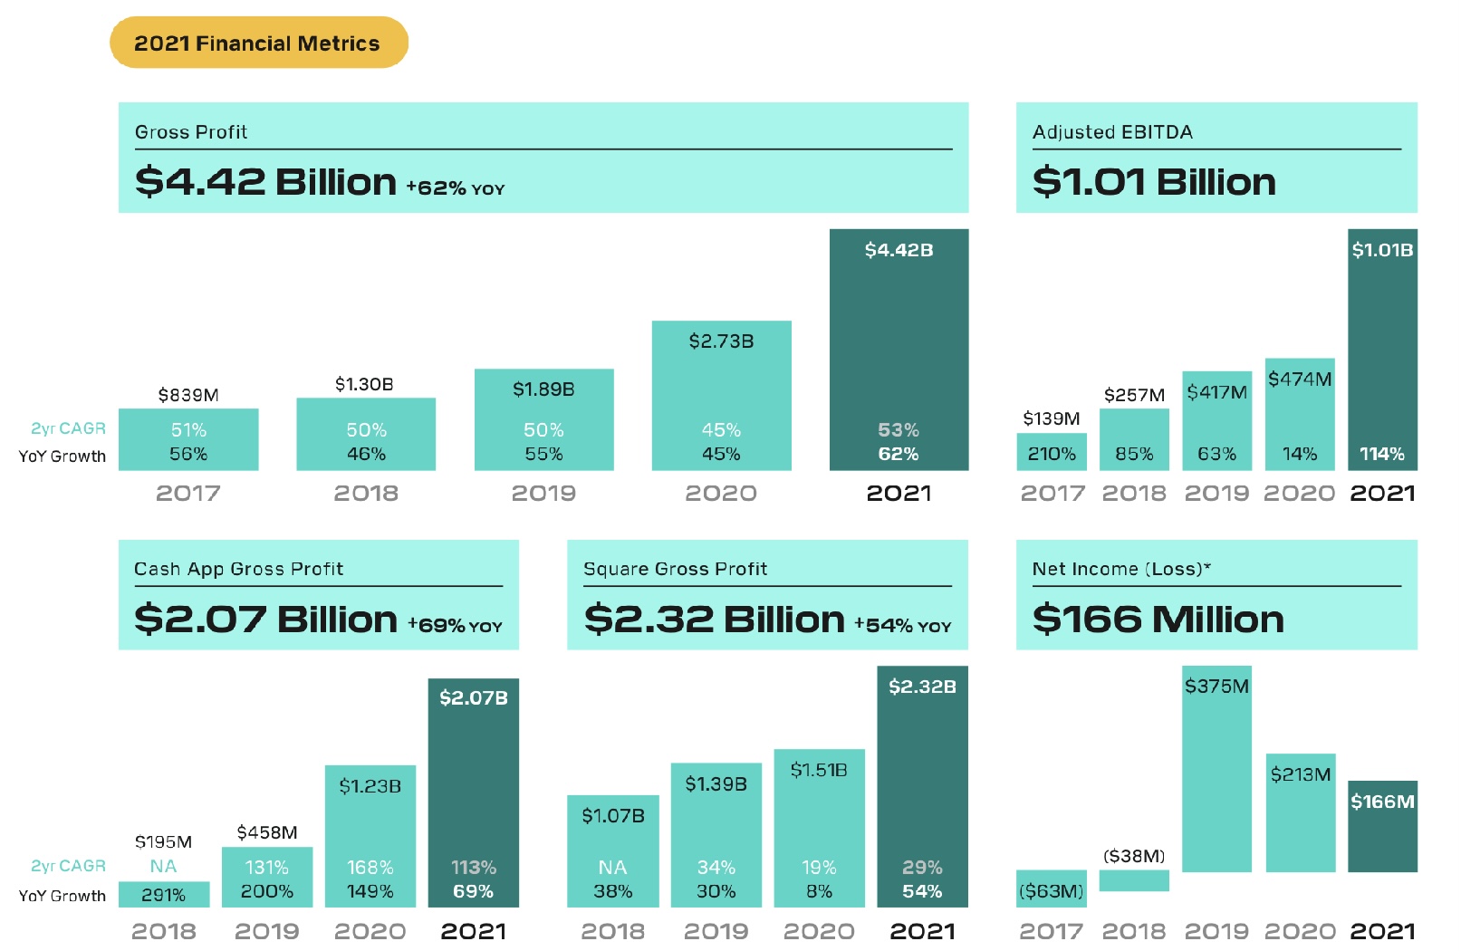Select the $2.32B Square Gross Profit bar
The height and width of the screenshot is (951, 1461).
coord(921,785)
